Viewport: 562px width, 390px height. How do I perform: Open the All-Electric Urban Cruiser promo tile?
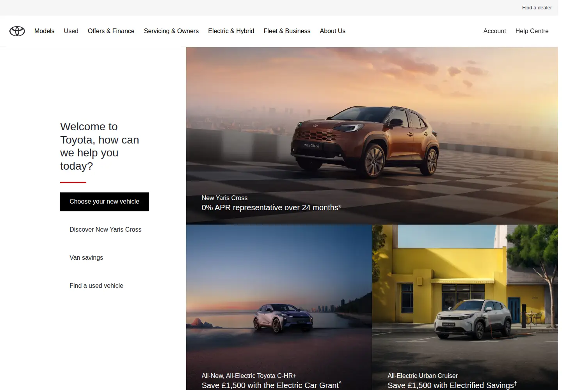tap(465, 307)
